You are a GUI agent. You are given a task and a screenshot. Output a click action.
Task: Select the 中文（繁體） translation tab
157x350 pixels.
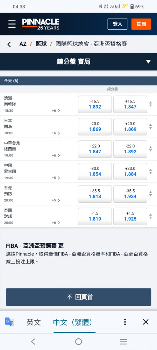coord(72,322)
